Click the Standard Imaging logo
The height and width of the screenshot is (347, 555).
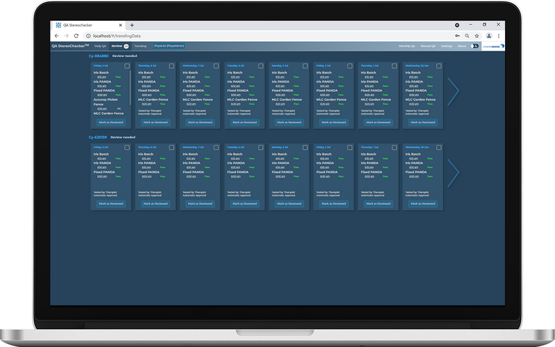click(x=493, y=46)
